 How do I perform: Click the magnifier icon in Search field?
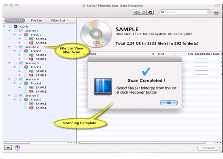click(x=163, y=12)
